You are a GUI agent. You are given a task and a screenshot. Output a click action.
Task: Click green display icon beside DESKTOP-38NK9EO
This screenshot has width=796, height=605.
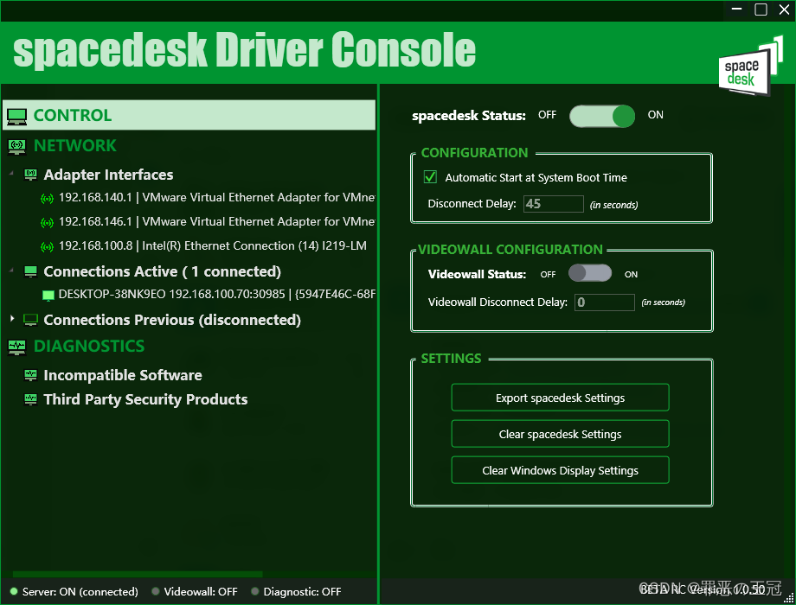click(48, 295)
